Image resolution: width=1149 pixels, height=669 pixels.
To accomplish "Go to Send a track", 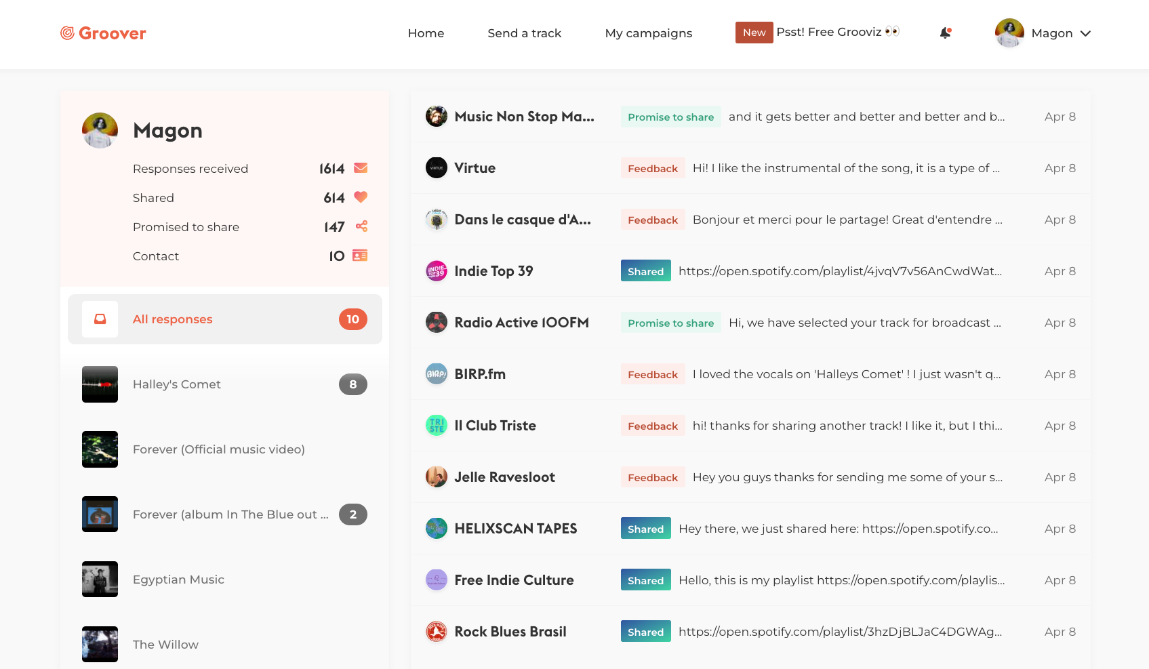I will coord(524,33).
